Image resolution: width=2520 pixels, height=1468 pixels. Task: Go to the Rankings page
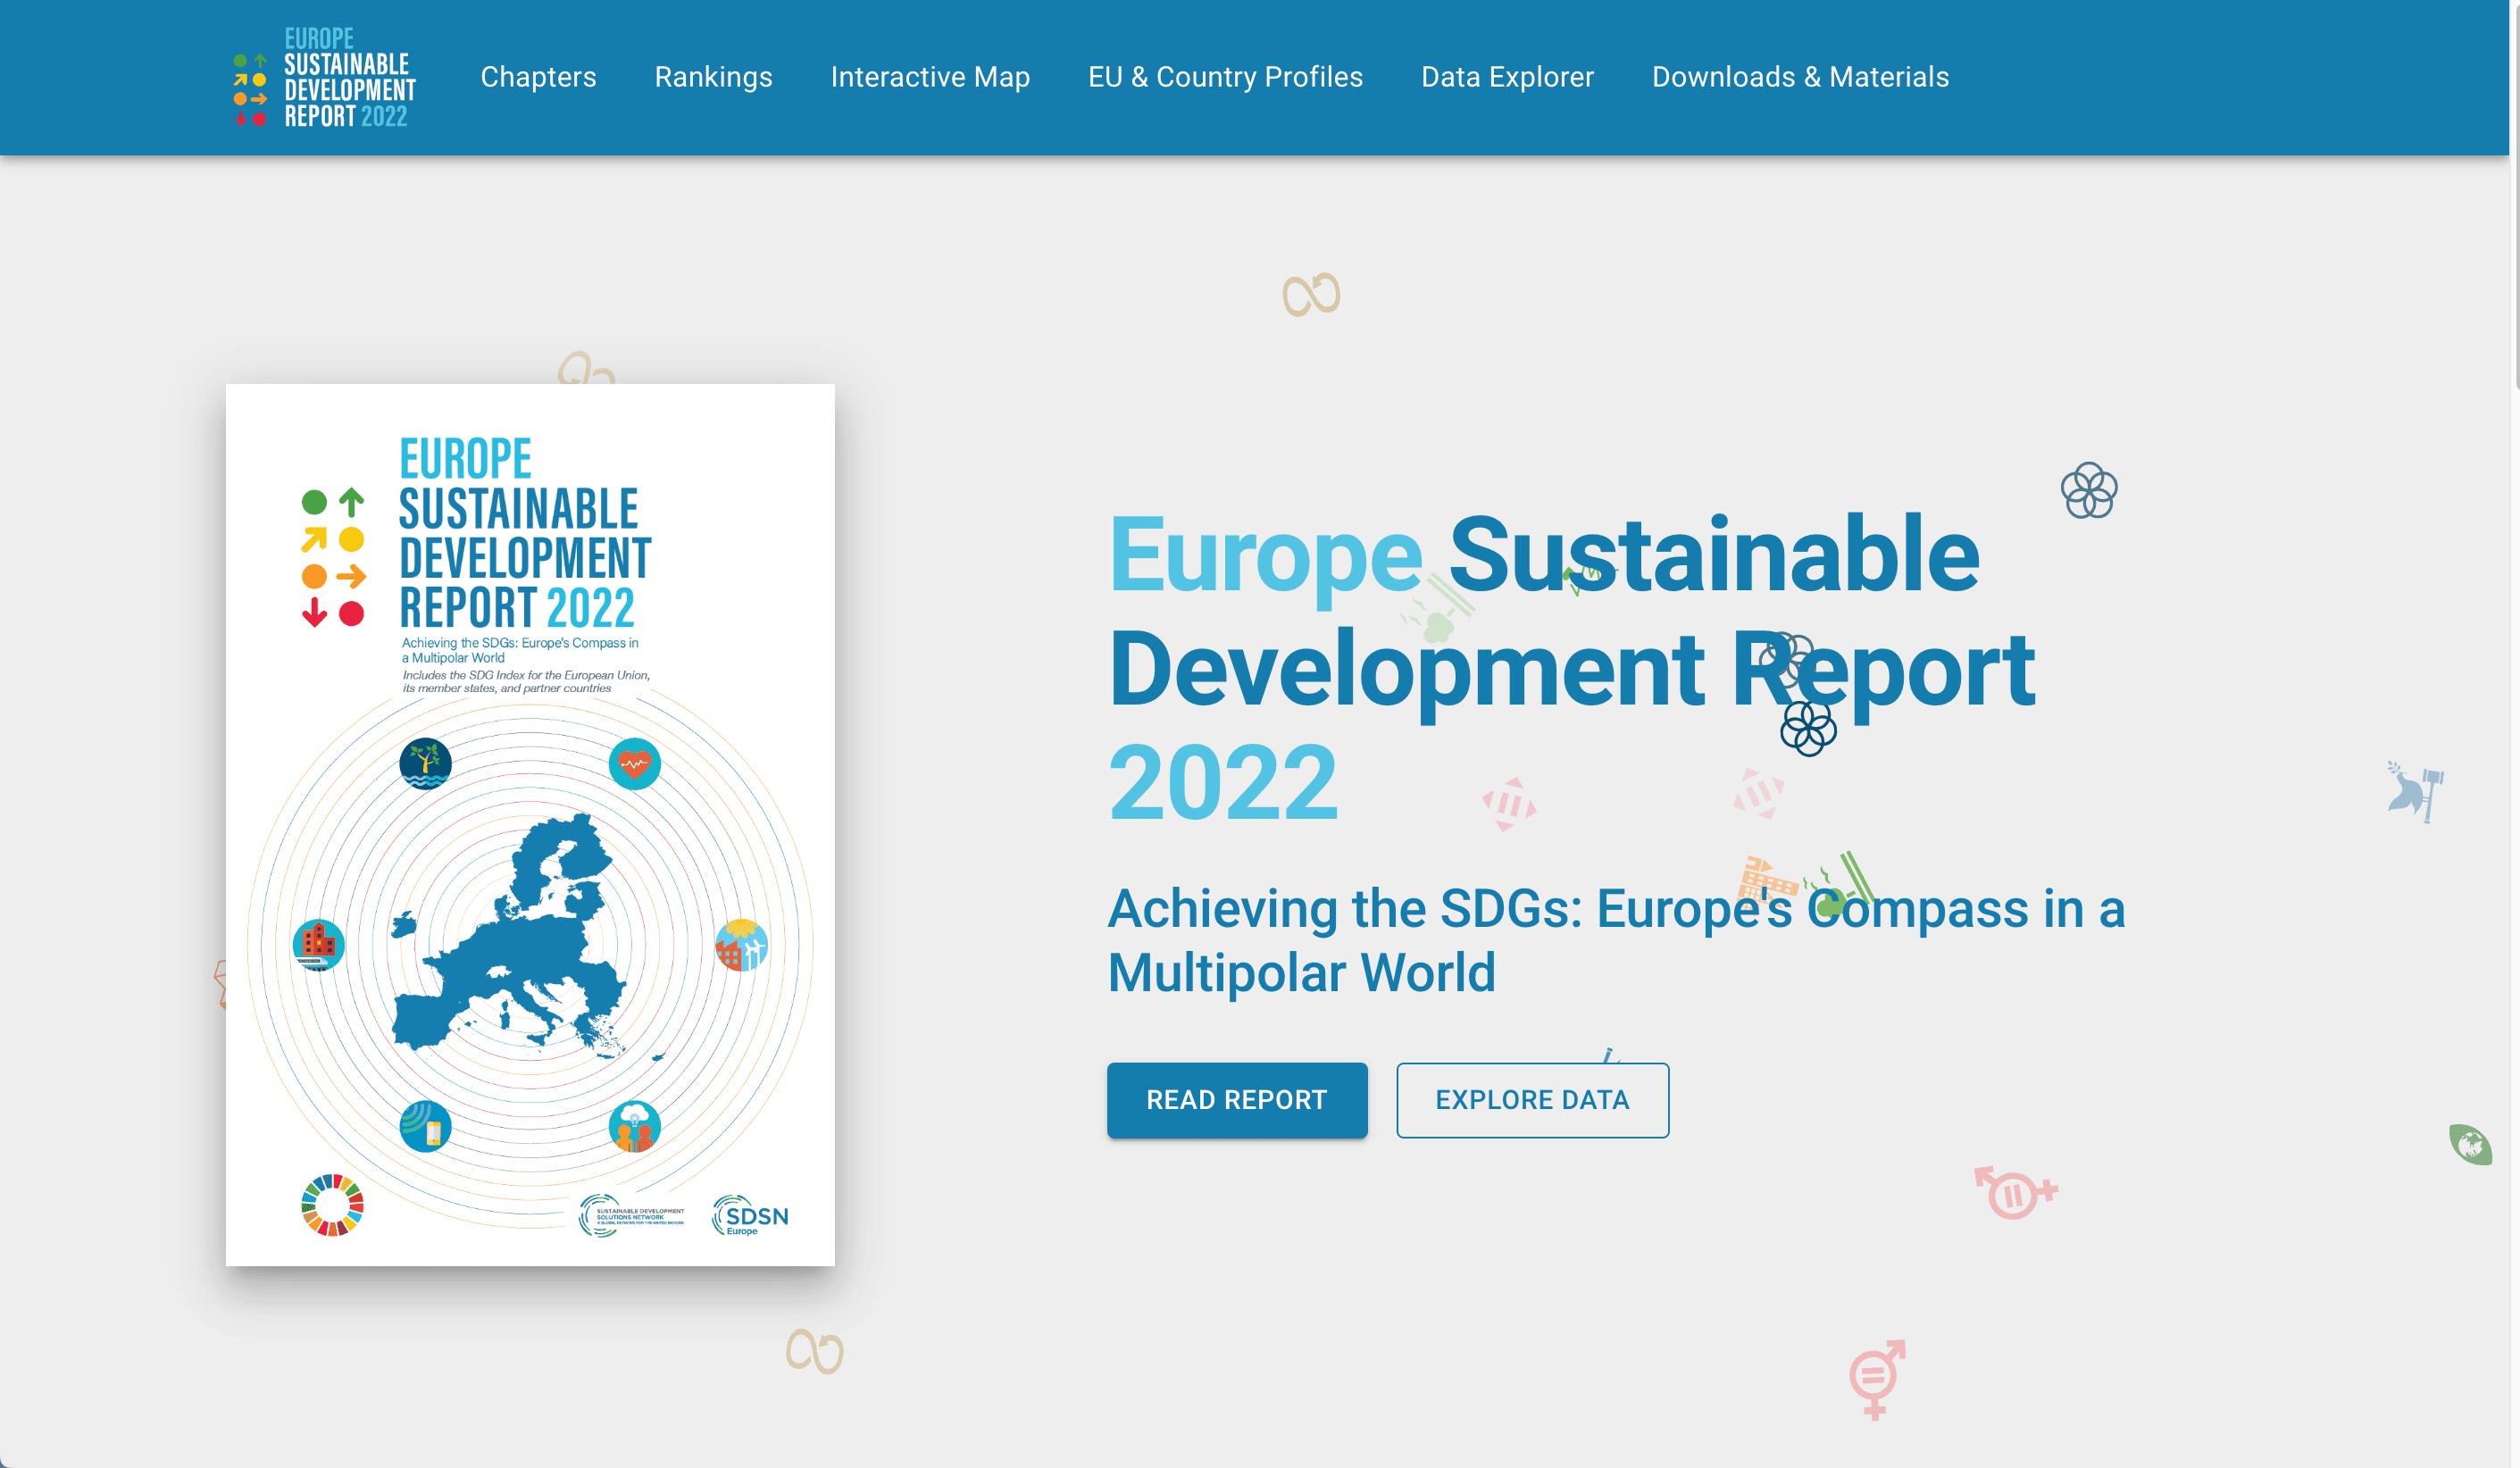(713, 77)
